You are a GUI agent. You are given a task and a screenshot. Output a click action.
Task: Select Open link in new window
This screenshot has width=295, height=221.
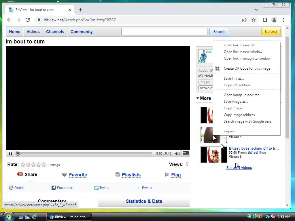(246, 52)
